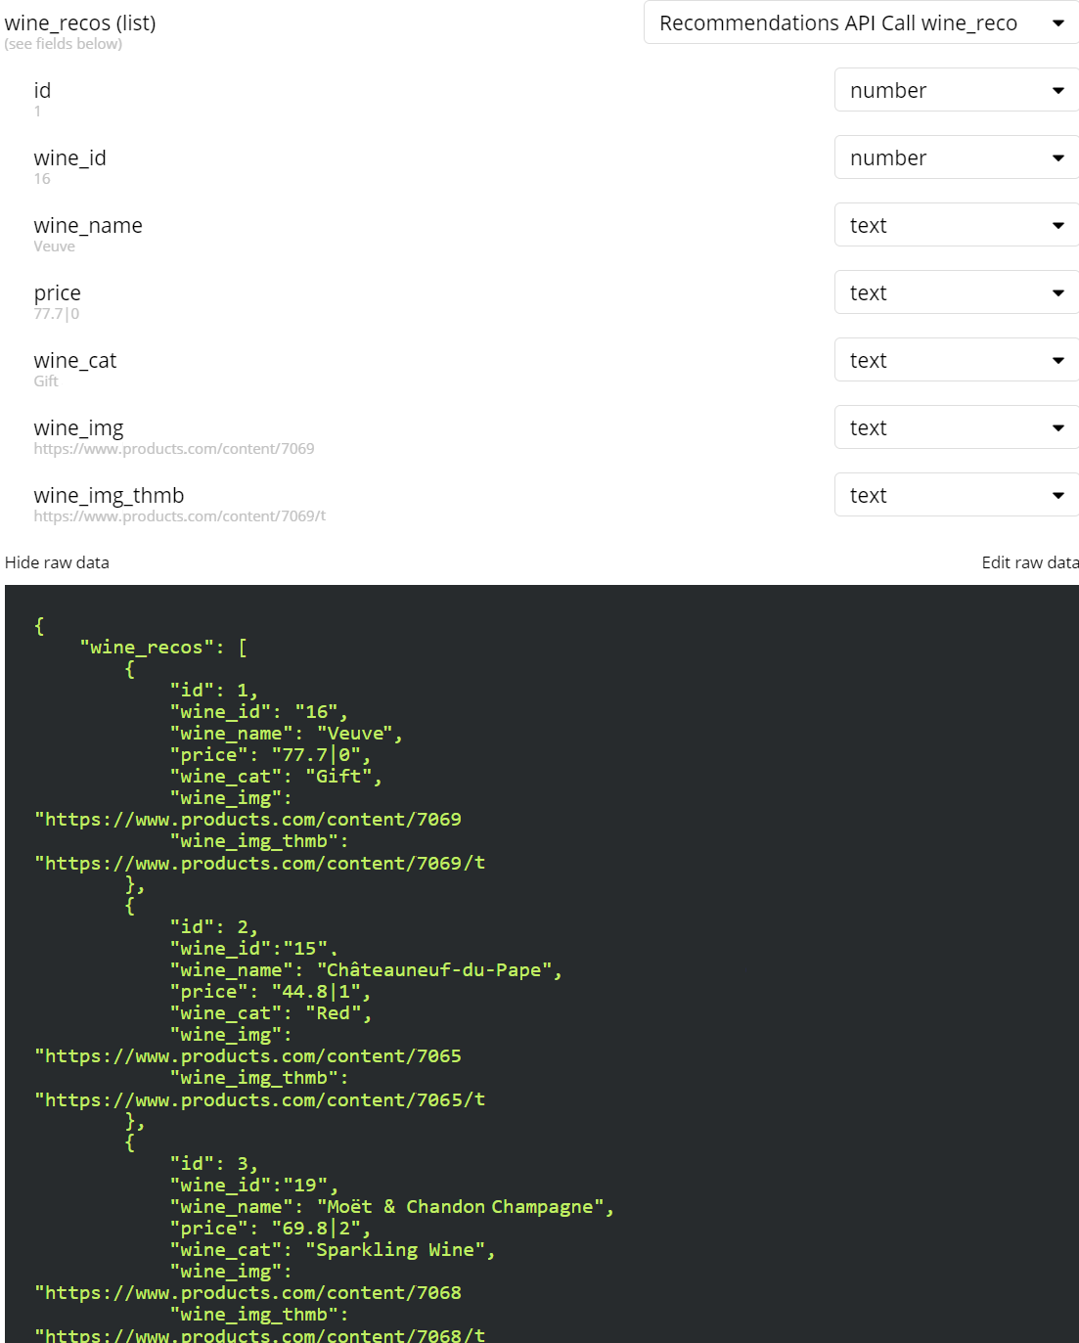Image resolution: width=1079 pixels, height=1343 pixels.
Task: Click the arrow icon on price type selector
Action: point(1057,293)
